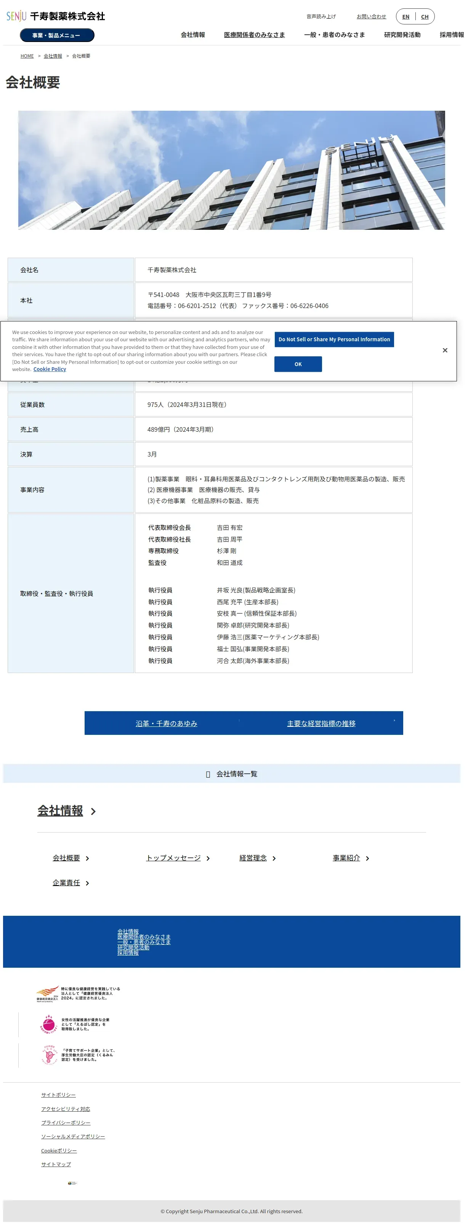The image size is (468, 1225).
Task: Open the ソーシャルメディアポリシー link
Action: (73, 1136)
